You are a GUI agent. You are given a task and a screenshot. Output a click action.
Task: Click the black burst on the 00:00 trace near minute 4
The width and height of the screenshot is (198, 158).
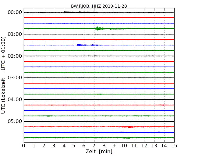click(x=67, y=12)
